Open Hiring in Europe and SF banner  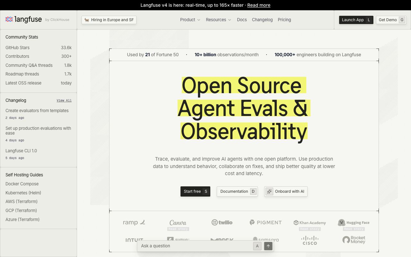tap(109, 20)
